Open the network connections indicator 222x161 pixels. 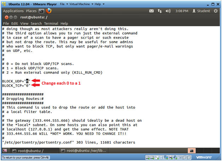(160, 11)
